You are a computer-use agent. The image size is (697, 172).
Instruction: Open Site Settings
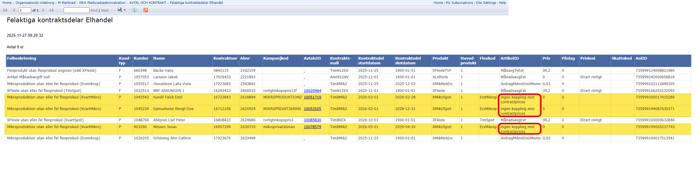486,3
